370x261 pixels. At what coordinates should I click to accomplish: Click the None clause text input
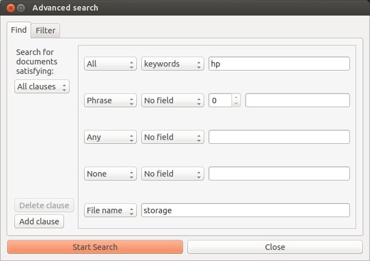[279, 174]
